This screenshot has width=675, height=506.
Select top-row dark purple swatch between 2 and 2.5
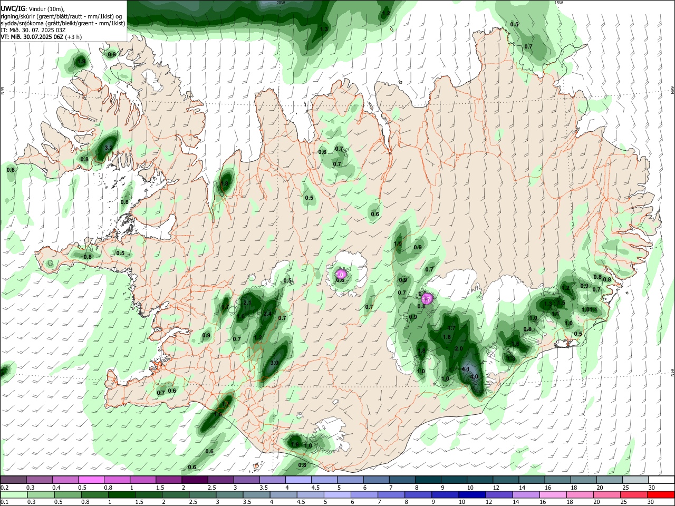coord(195,480)
